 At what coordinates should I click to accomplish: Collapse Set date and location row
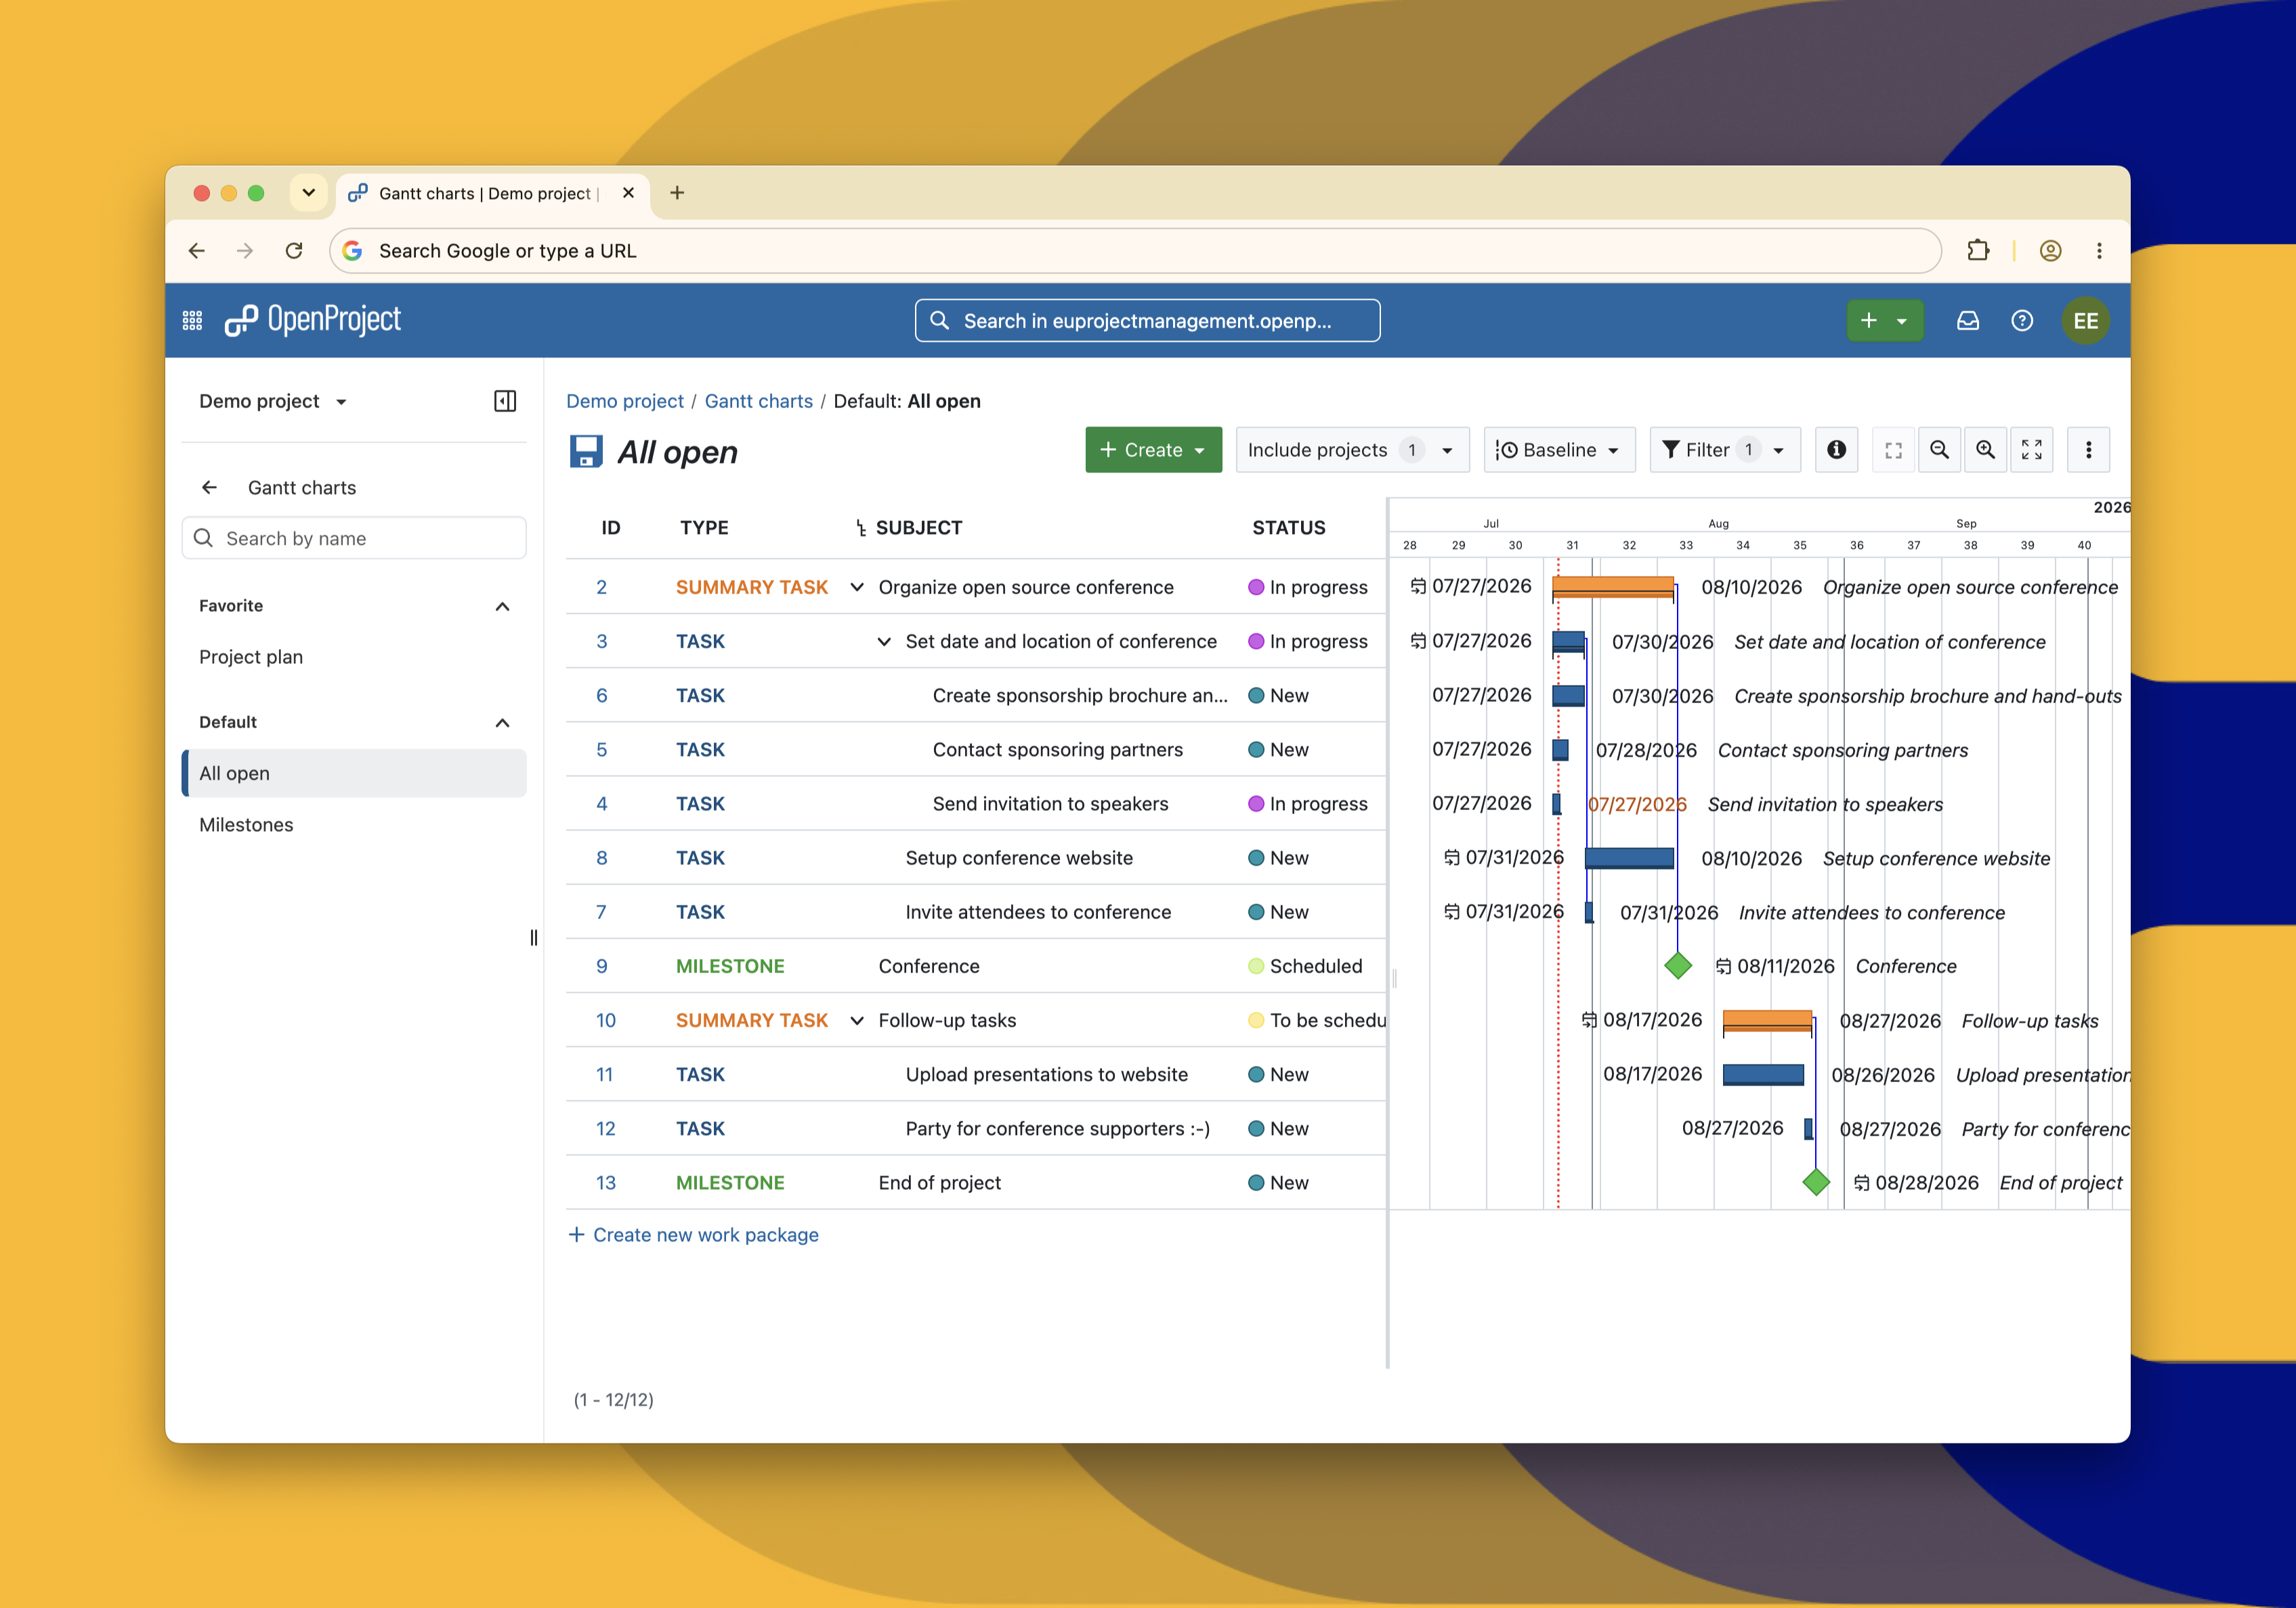coord(884,642)
